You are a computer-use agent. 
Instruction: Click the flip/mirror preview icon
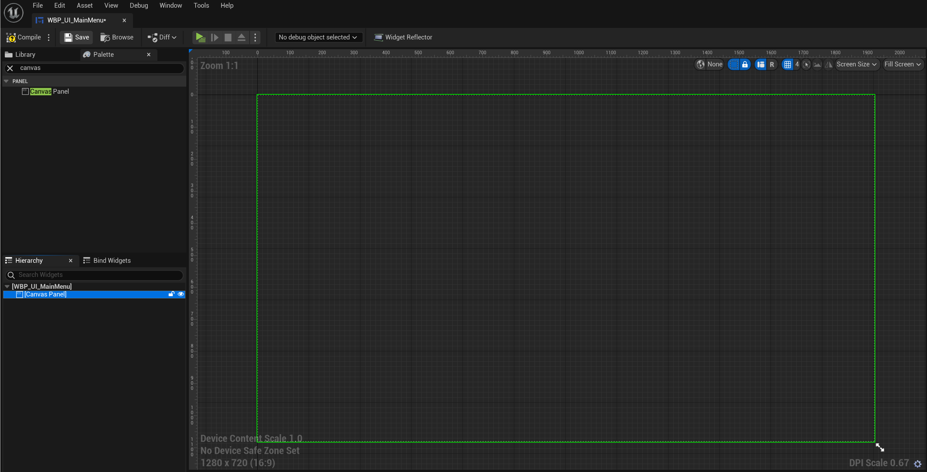(828, 64)
